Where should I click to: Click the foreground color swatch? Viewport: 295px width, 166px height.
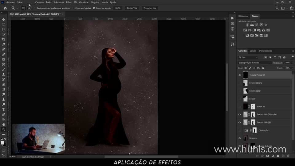point(2,143)
